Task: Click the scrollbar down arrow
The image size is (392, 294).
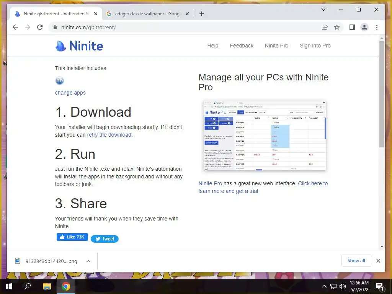Action: tap(382, 247)
